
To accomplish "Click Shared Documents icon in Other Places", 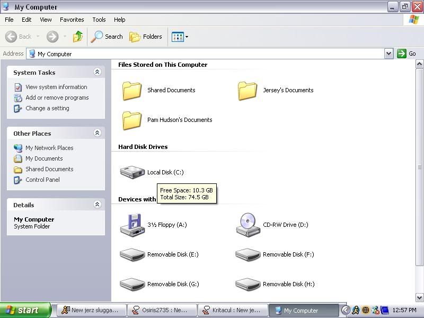I will (x=18, y=169).
